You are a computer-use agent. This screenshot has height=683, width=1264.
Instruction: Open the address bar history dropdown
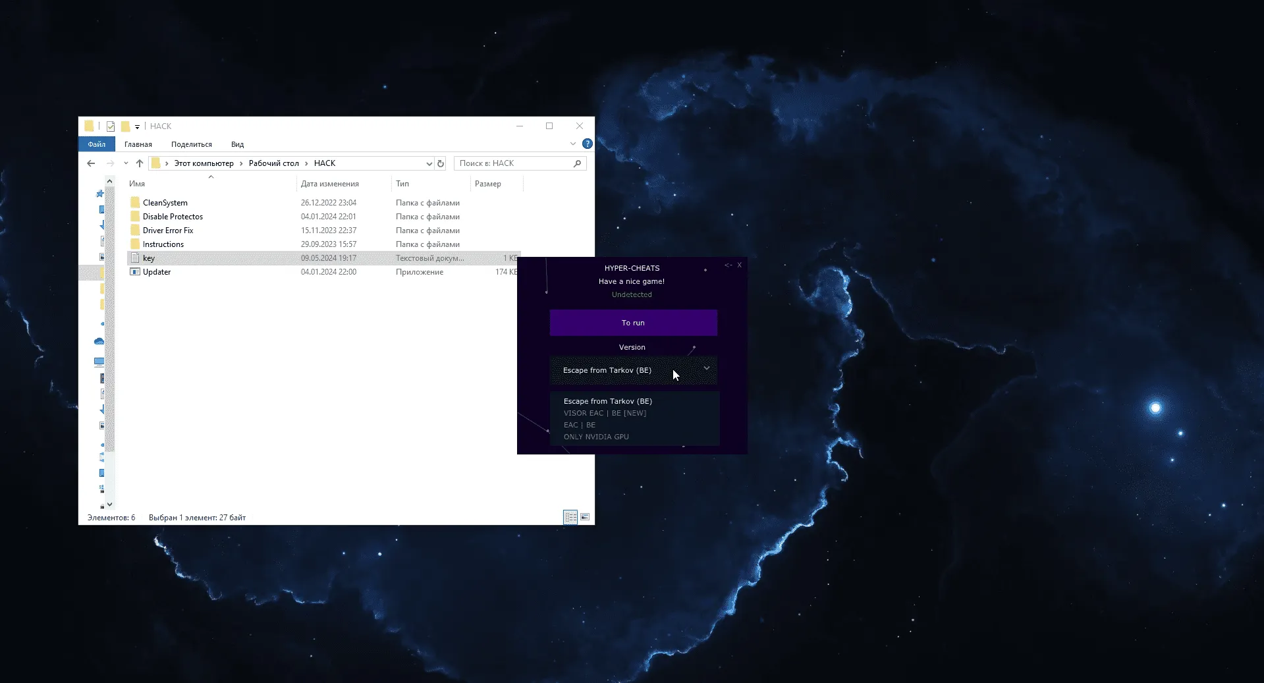click(429, 163)
